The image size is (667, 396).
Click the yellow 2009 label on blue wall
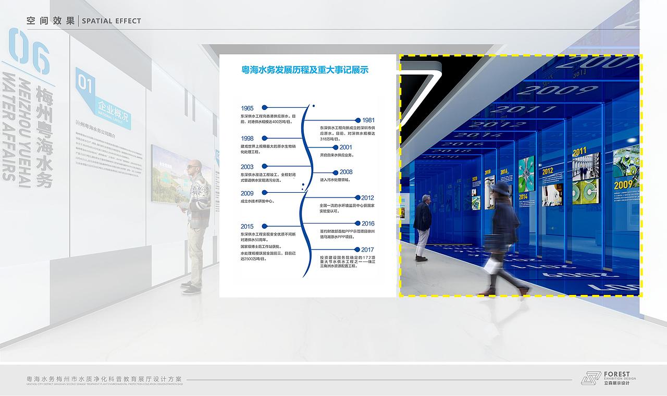[623, 185]
